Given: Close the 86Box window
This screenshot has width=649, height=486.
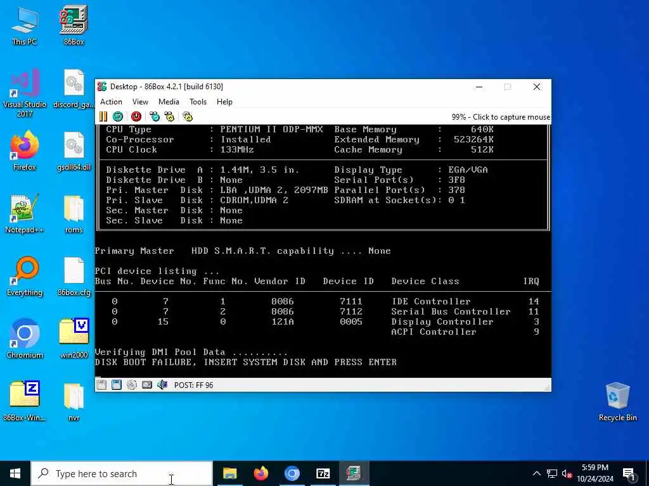Looking at the screenshot, I should tap(537, 87).
